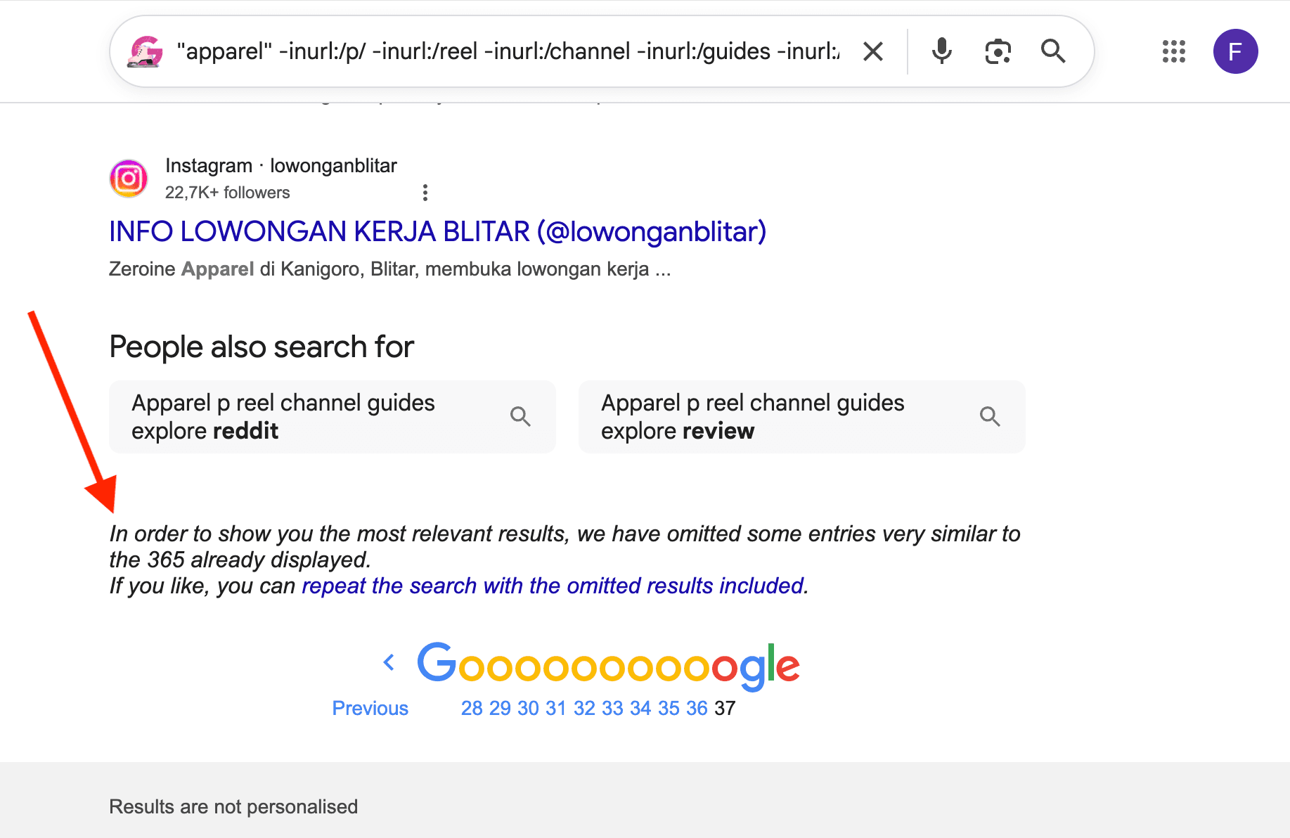The image size is (1290, 838).
Task: Click the search magnifier icon
Action: [x=1052, y=51]
